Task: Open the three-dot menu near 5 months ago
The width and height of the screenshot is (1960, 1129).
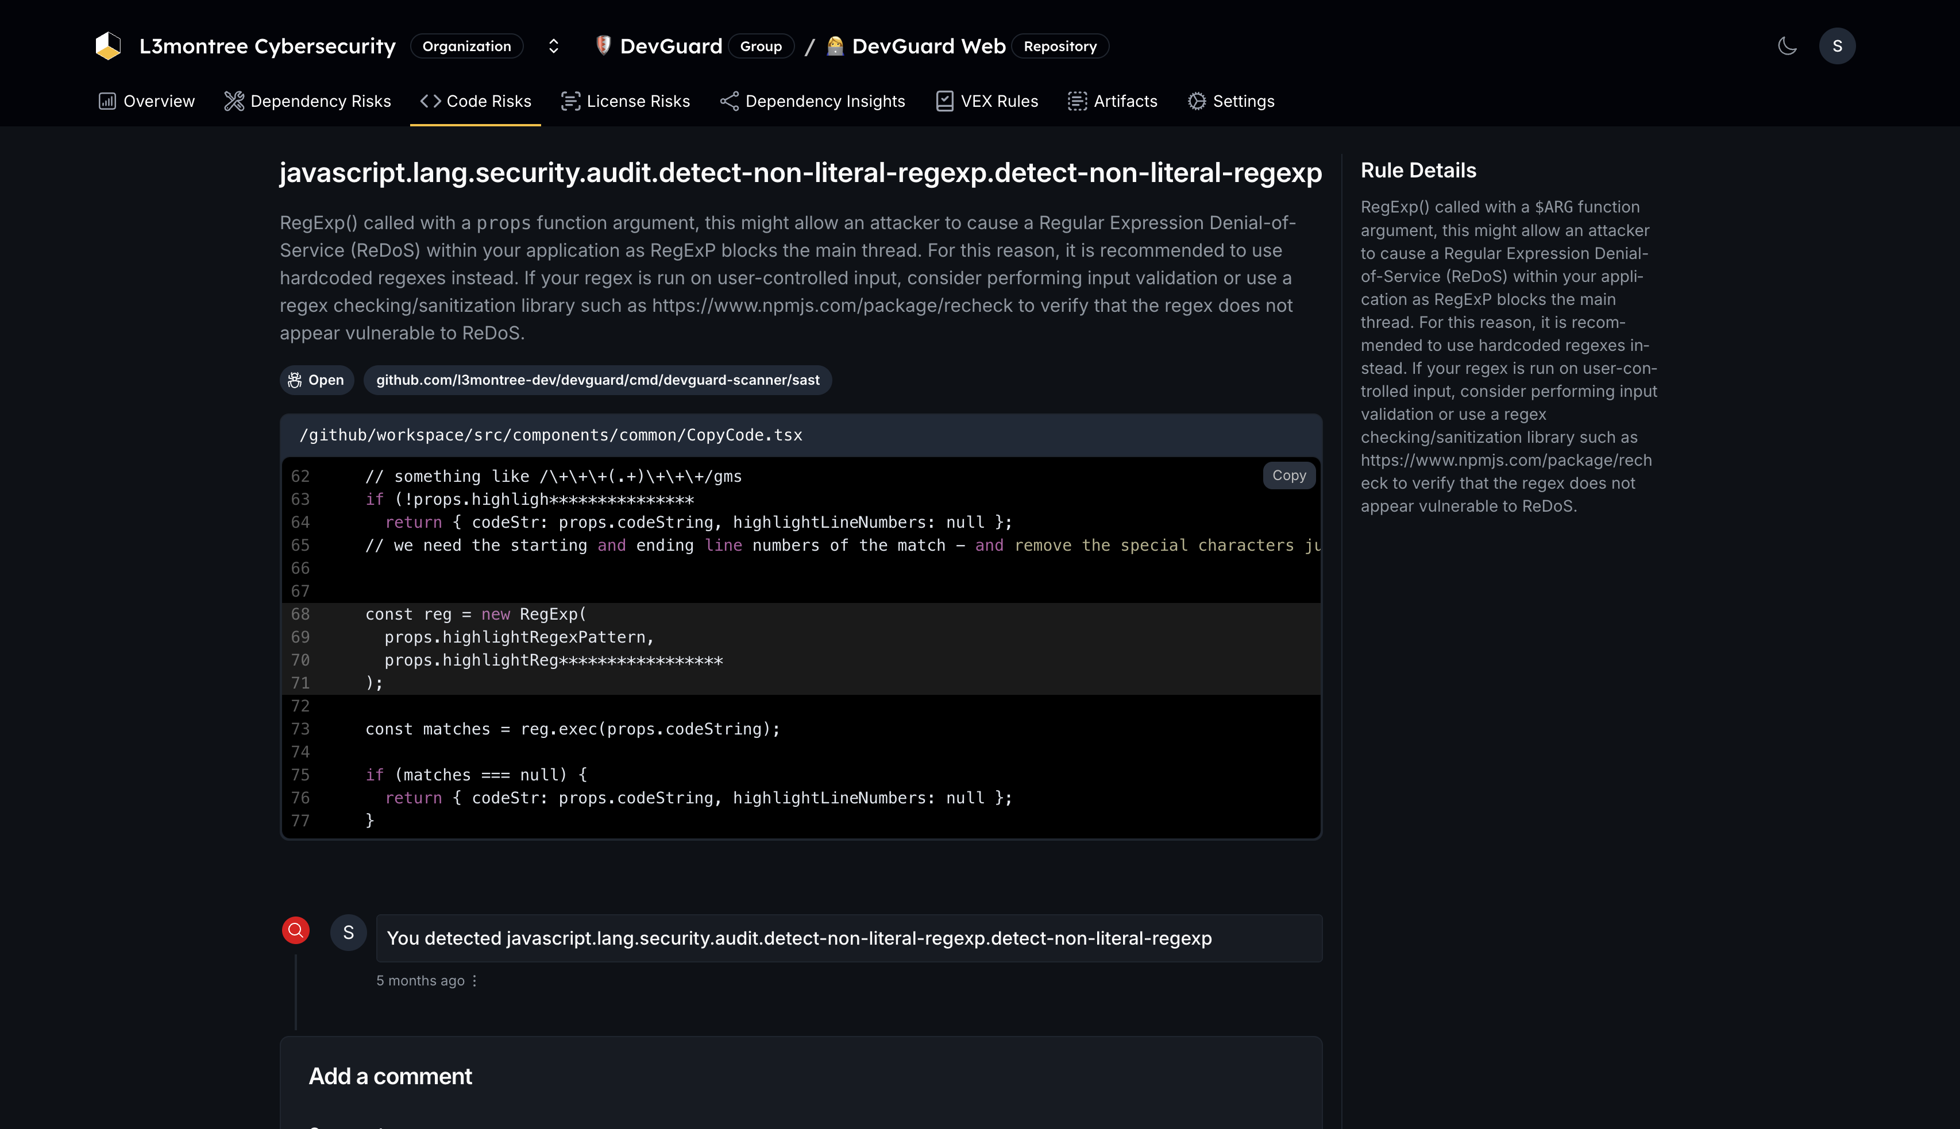Action: [x=474, y=980]
